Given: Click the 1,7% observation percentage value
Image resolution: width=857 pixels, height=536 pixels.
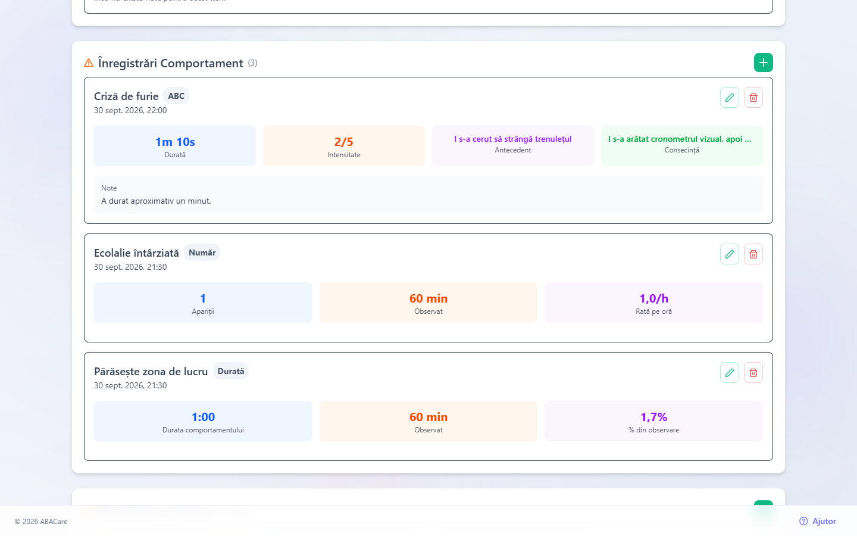Looking at the screenshot, I should [654, 417].
